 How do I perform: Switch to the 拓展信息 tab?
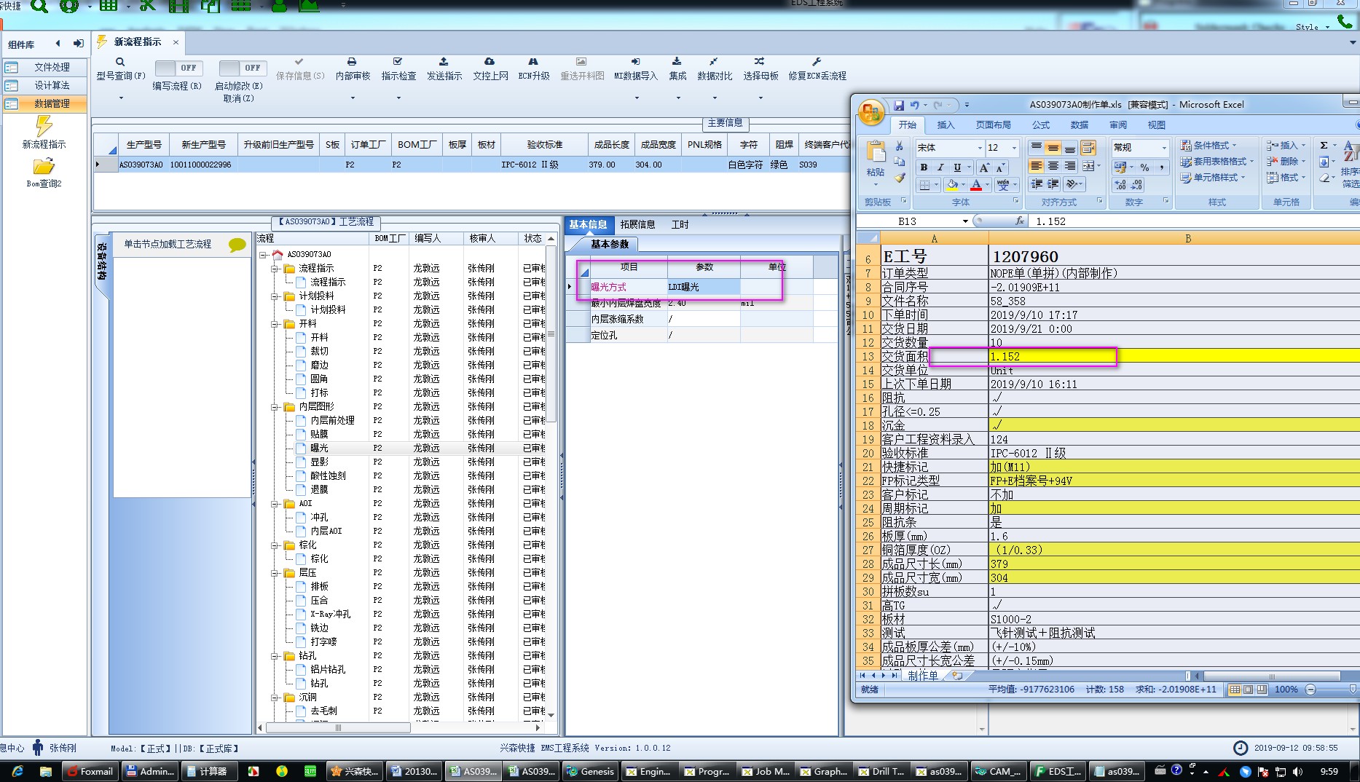point(637,224)
